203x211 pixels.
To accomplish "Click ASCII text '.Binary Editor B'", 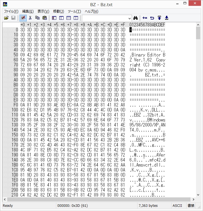I will tap(147, 55).
